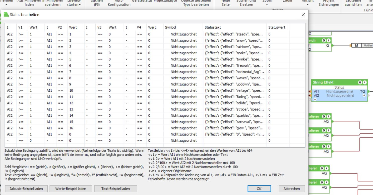
Task: Click AI1 input on String Effekt block
Action: pos(316,91)
